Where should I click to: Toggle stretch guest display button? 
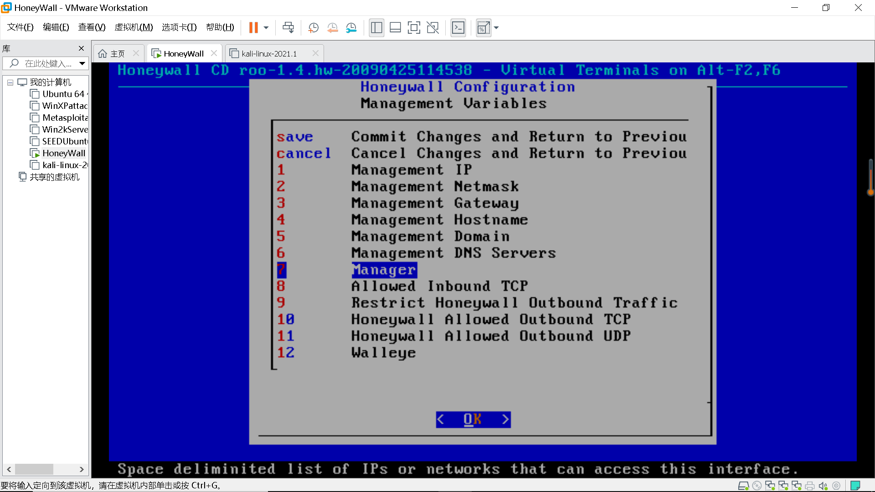tap(483, 28)
